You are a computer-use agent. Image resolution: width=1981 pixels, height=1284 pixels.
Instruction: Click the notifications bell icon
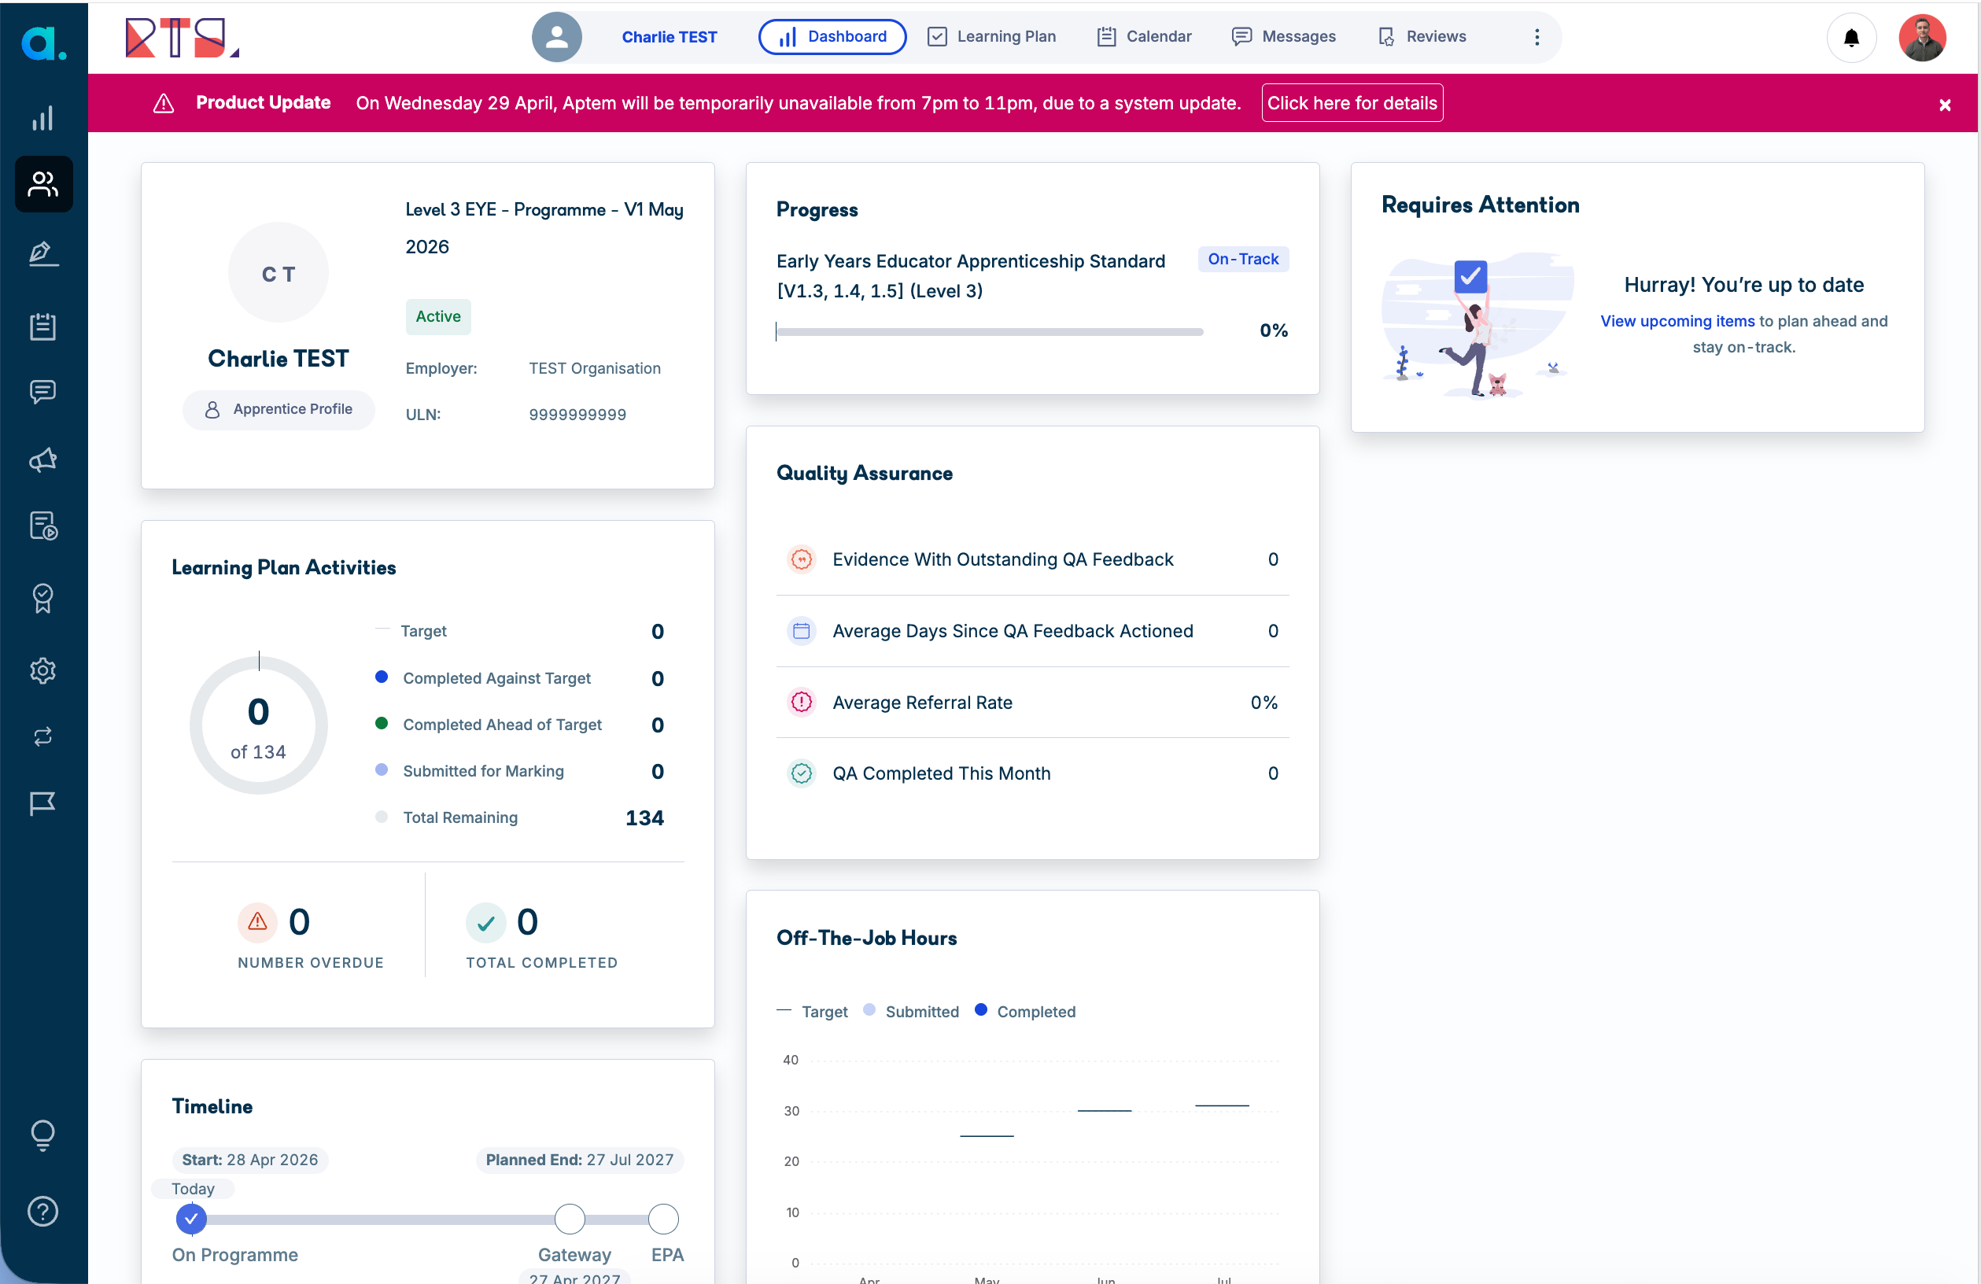1850,38
